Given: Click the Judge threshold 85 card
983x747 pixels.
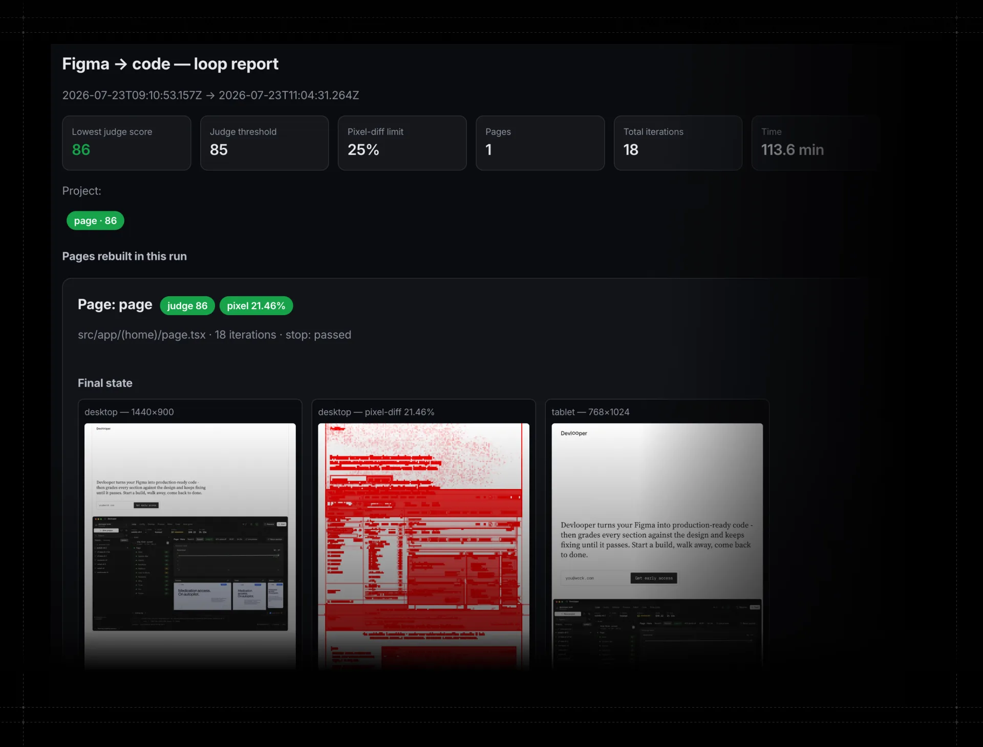Looking at the screenshot, I should [x=264, y=143].
